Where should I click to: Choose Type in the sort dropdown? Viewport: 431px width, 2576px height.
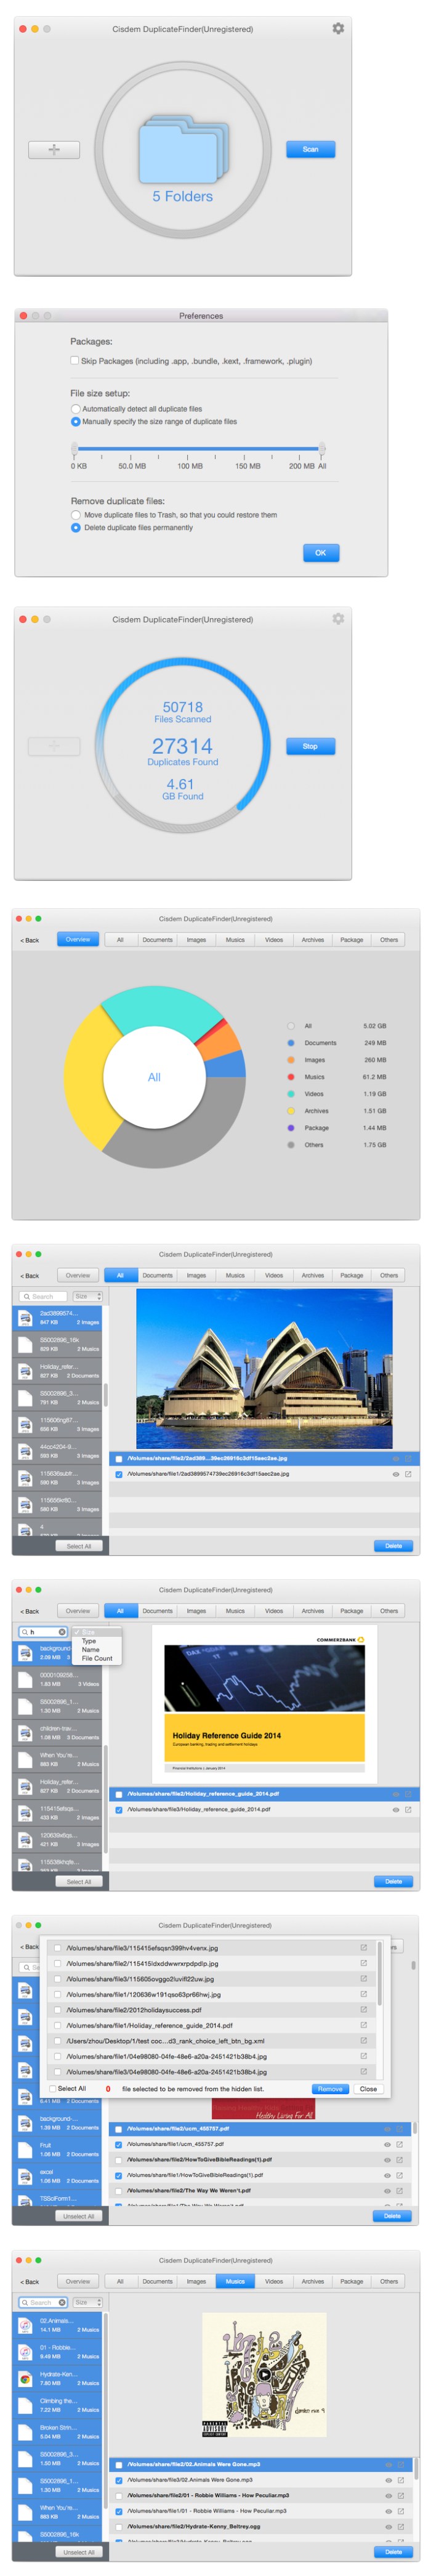[x=89, y=1641]
